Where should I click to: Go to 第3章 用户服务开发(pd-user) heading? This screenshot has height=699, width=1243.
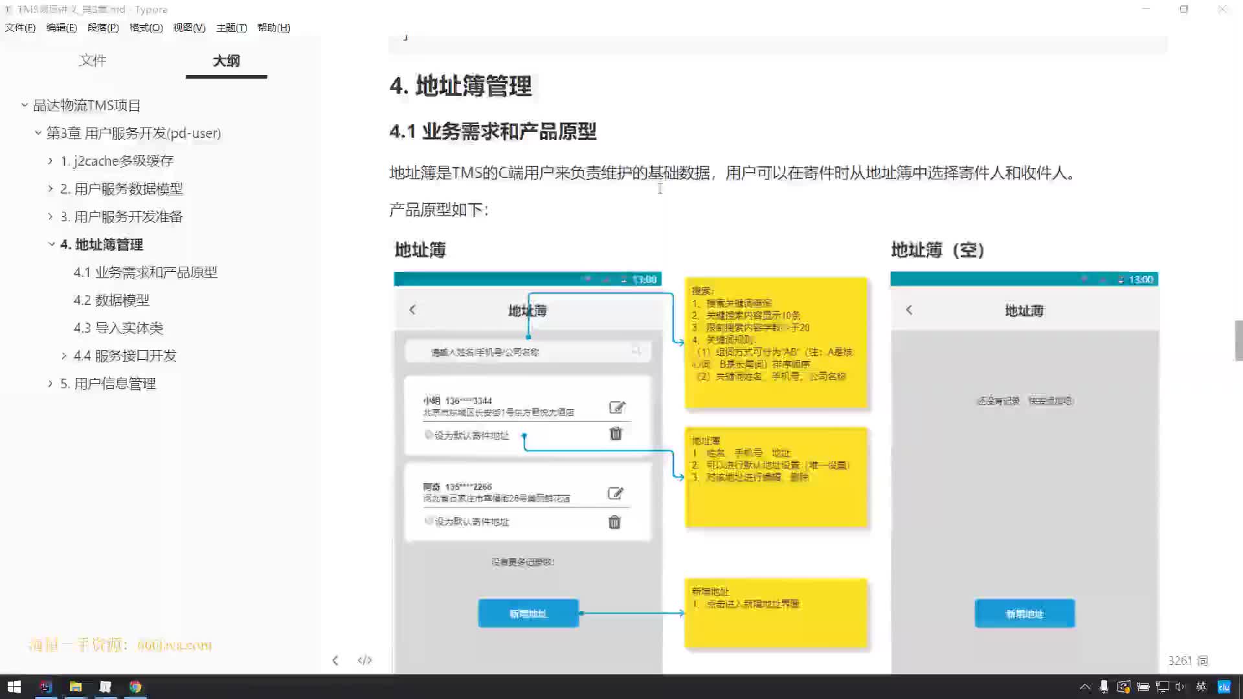133,133
